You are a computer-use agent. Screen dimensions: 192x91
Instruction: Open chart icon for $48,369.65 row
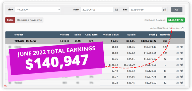[177, 53]
